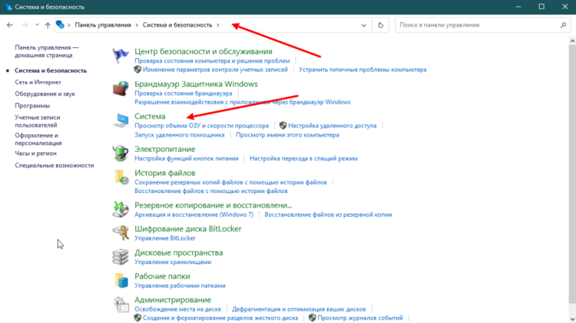Click the Рабочие папки folder icon
576x323 pixels.
point(121,280)
